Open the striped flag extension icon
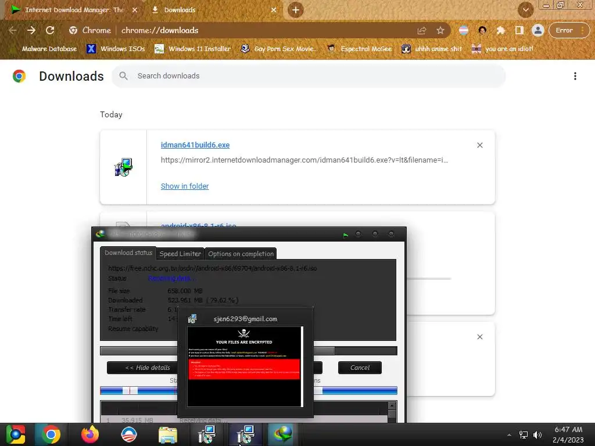Image resolution: width=595 pixels, height=446 pixels. pyautogui.click(x=464, y=30)
